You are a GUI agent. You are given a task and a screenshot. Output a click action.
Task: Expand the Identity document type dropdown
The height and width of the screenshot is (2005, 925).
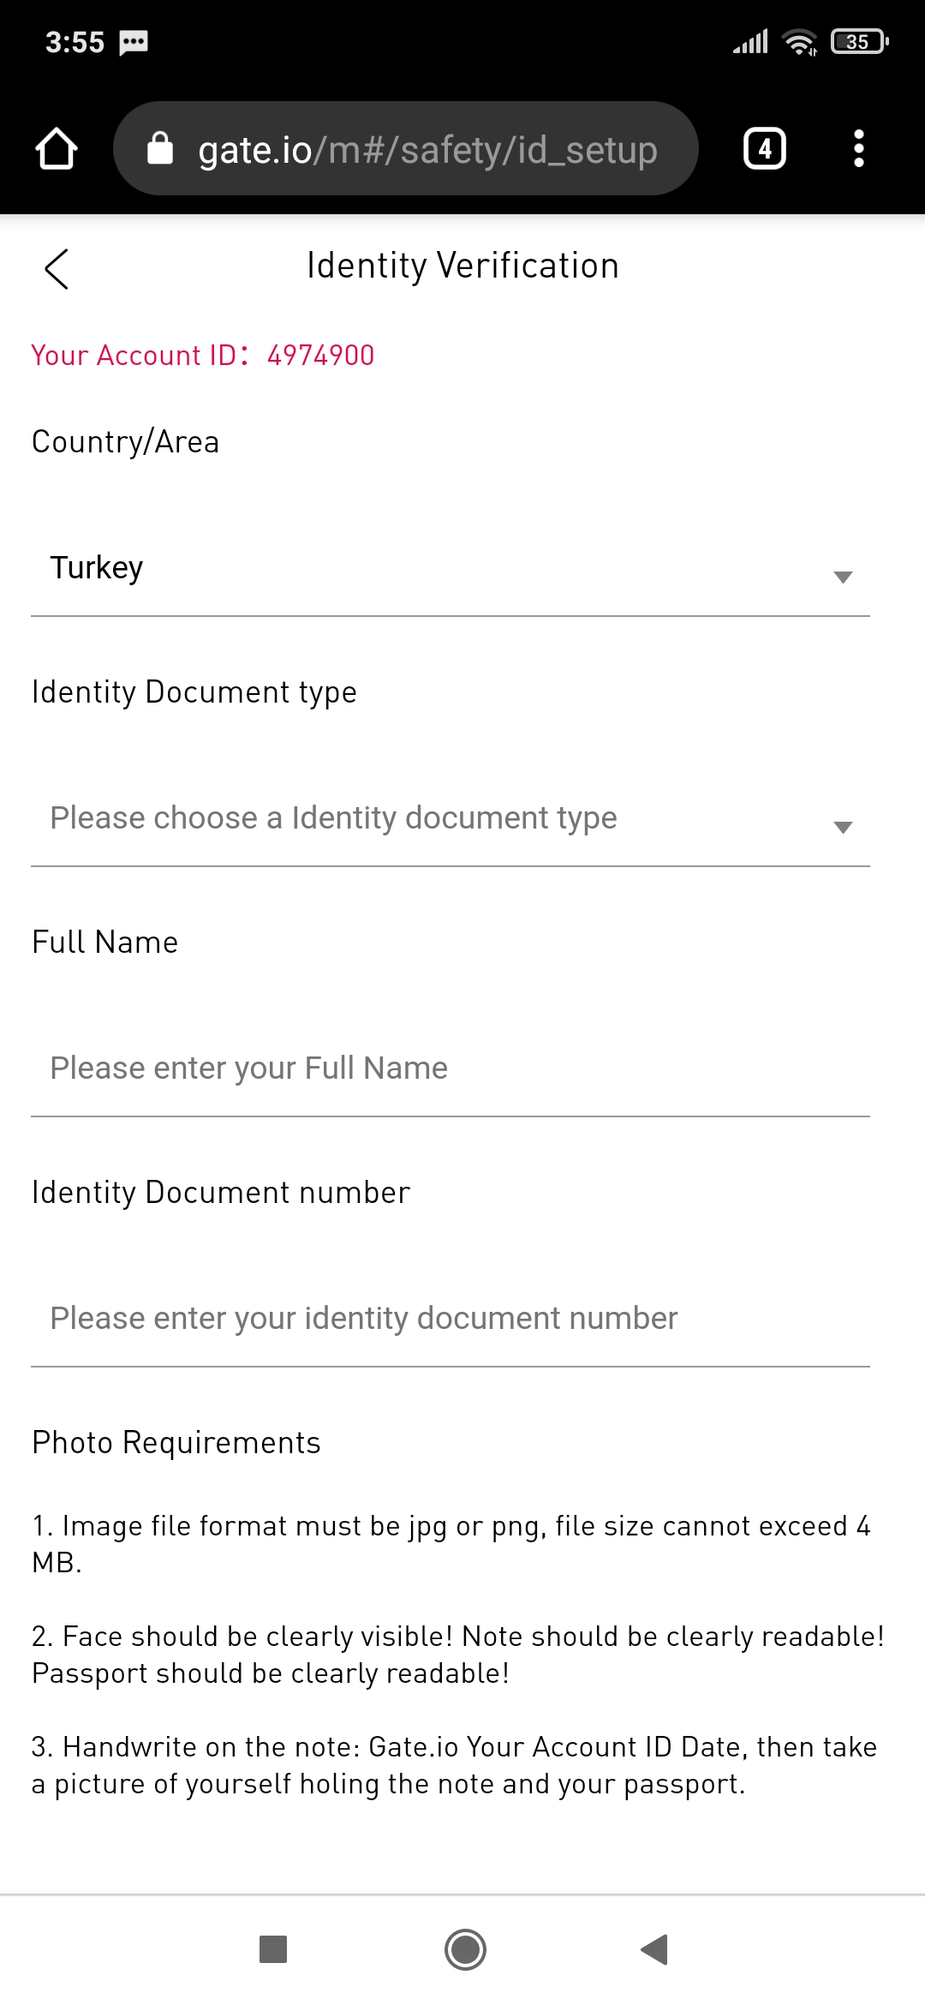[451, 818]
